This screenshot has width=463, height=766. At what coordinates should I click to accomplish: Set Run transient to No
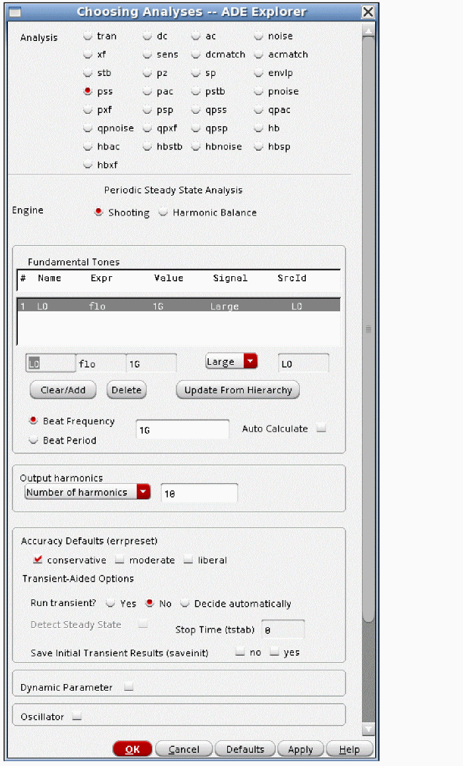click(150, 603)
